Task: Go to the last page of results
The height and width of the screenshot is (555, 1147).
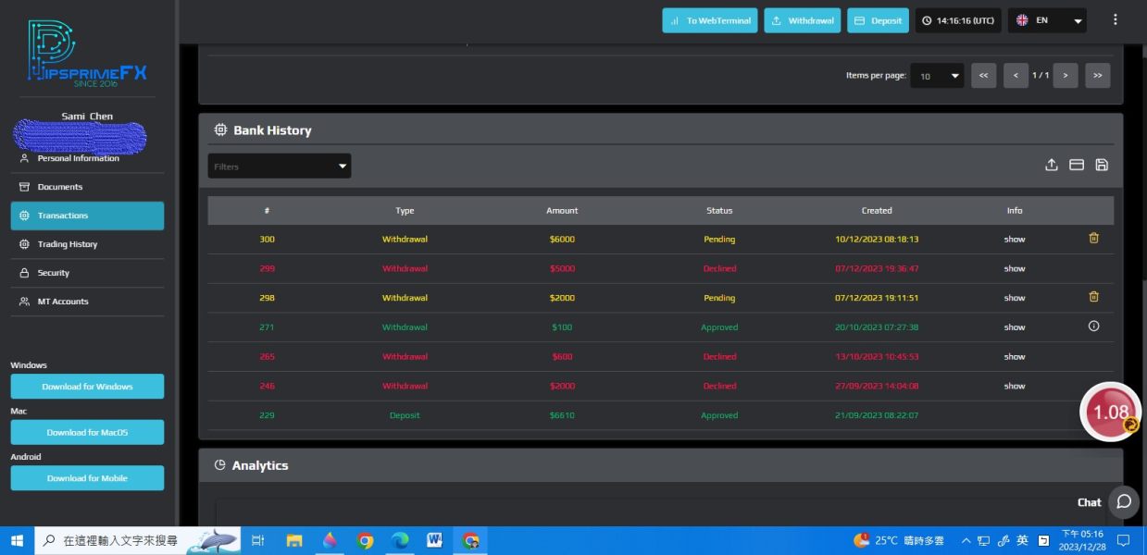Action: pos(1097,76)
